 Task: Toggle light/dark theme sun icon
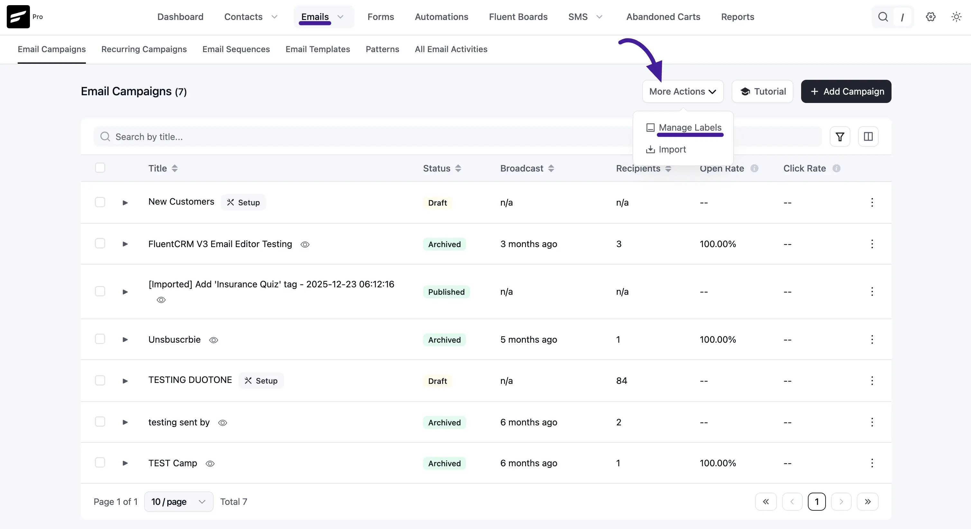956,17
